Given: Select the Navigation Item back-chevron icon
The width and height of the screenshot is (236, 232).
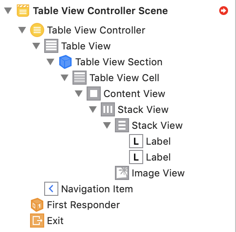Looking at the screenshot, I should point(51,189).
